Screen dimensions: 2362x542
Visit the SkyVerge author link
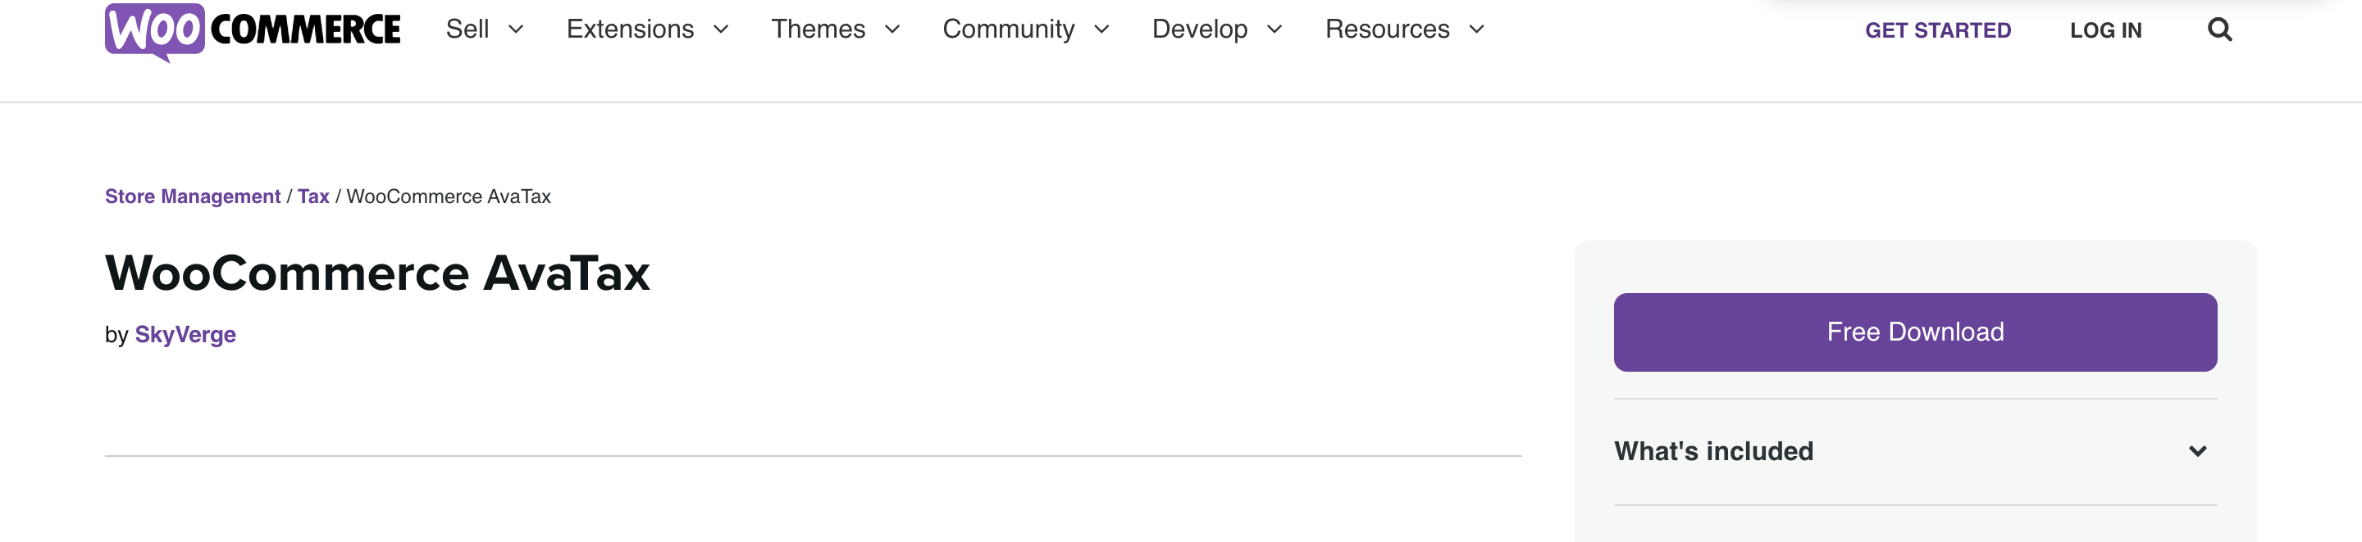click(x=185, y=335)
